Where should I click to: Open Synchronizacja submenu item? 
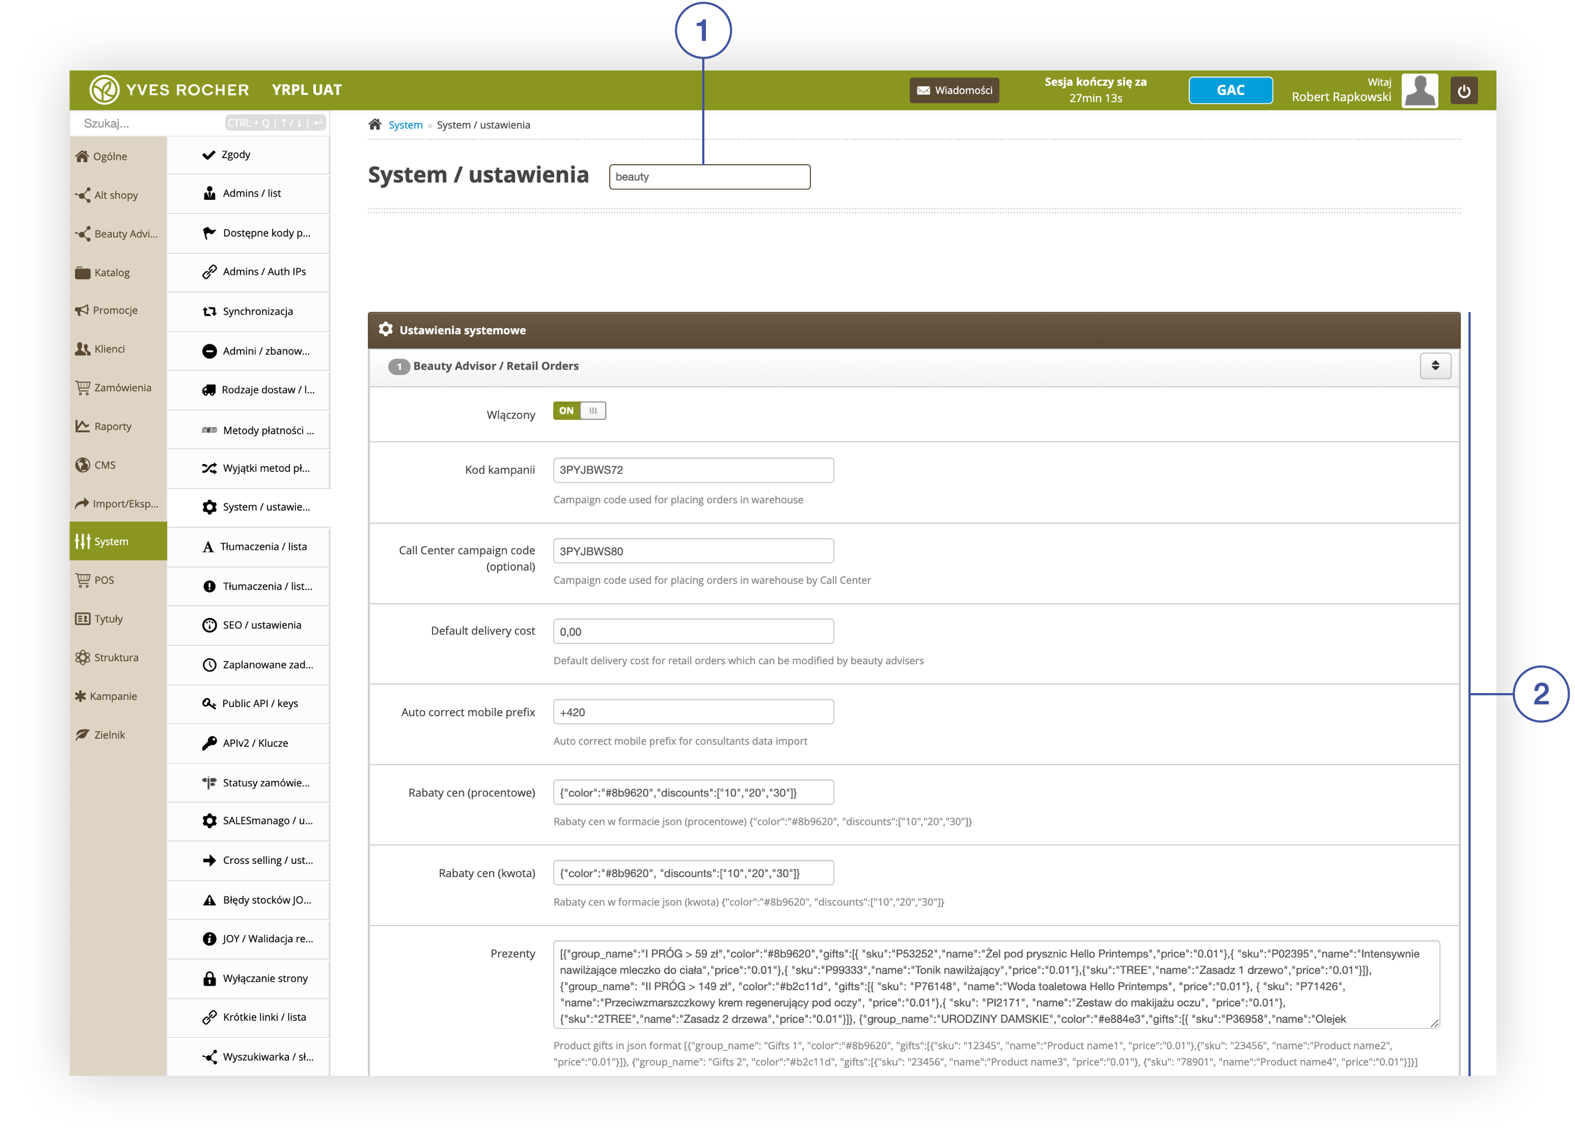click(x=249, y=311)
